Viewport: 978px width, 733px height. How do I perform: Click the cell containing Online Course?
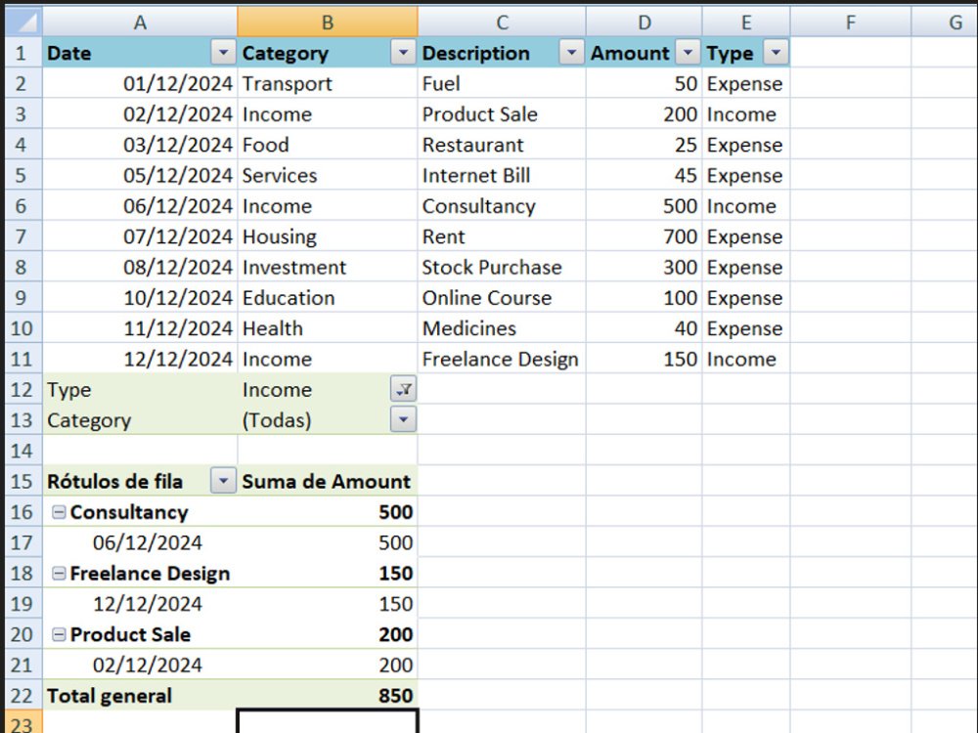[502, 298]
